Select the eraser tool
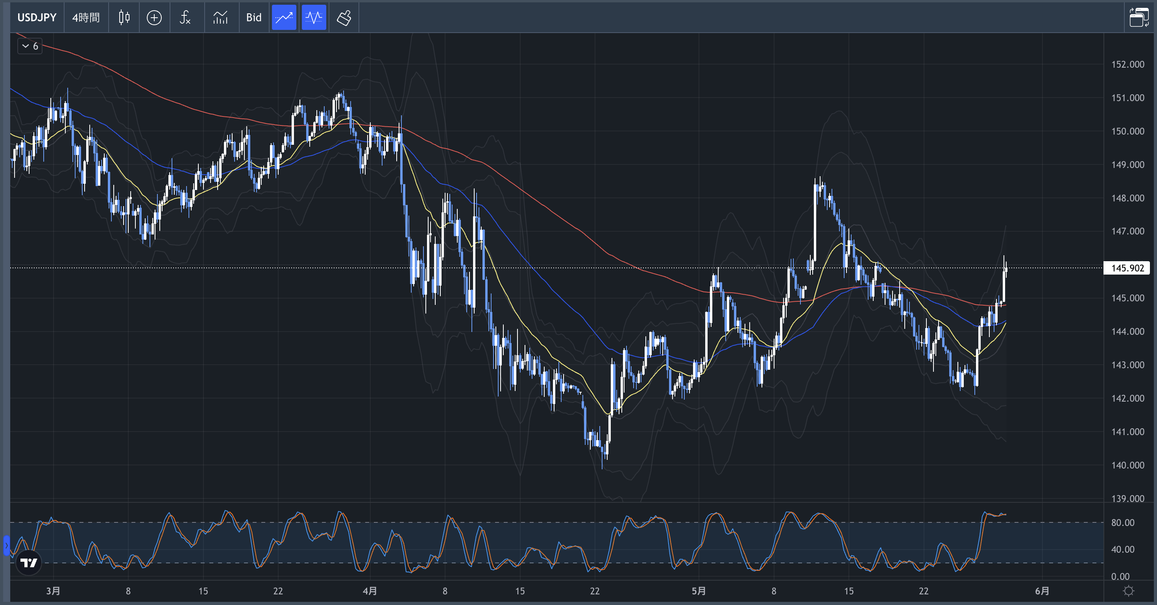The width and height of the screenshot is (1157, 605). point(344,17)
